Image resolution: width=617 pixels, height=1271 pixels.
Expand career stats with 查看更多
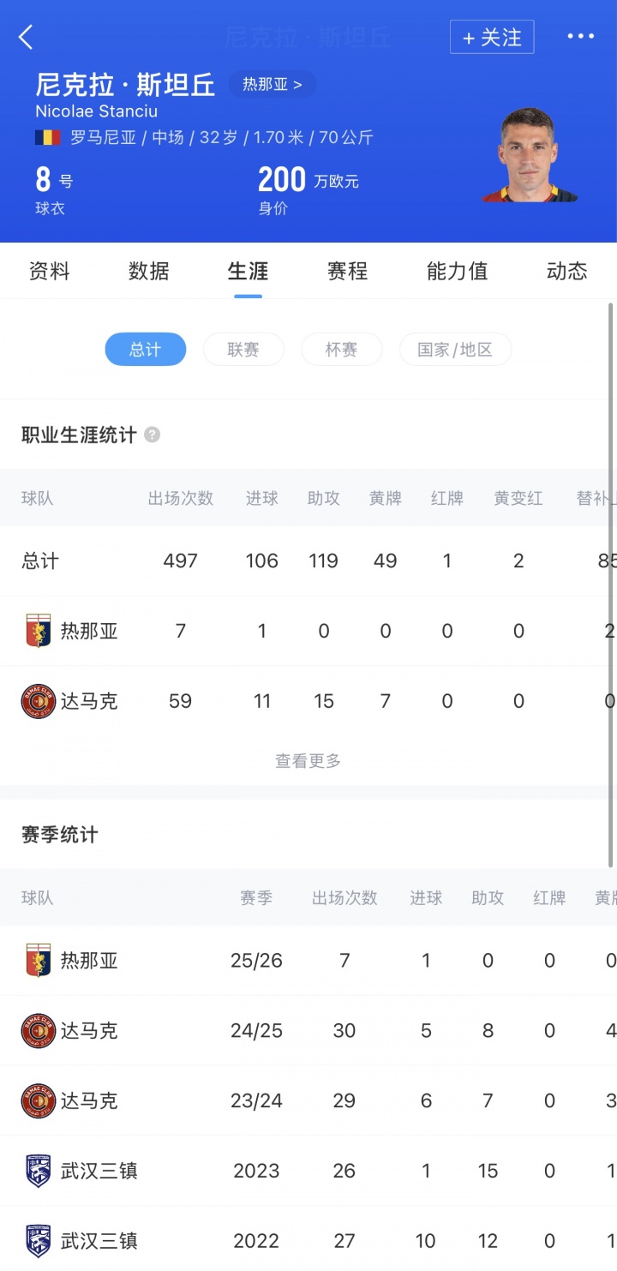point(308,760)
